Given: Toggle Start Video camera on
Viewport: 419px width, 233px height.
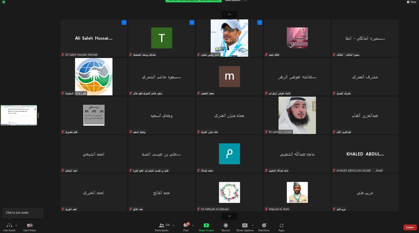Looking at the screenshot, I should [30, 225].
